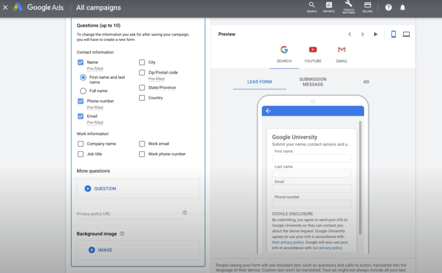Viewport: 442px width, 273px height.
Task: Click Pre-filled label under Phone number
Action: (95, 107)
